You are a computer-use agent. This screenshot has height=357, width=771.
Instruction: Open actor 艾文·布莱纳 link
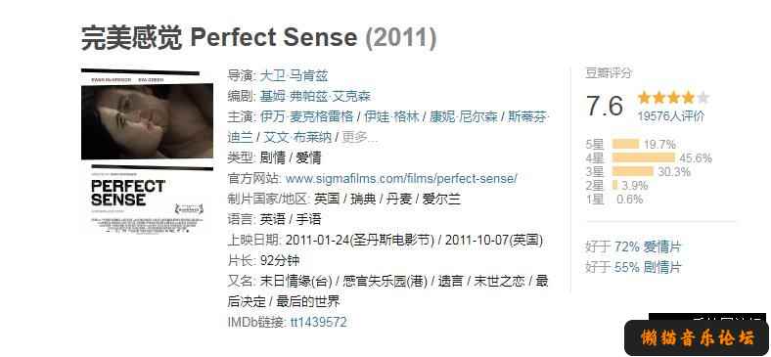(297, 137)
